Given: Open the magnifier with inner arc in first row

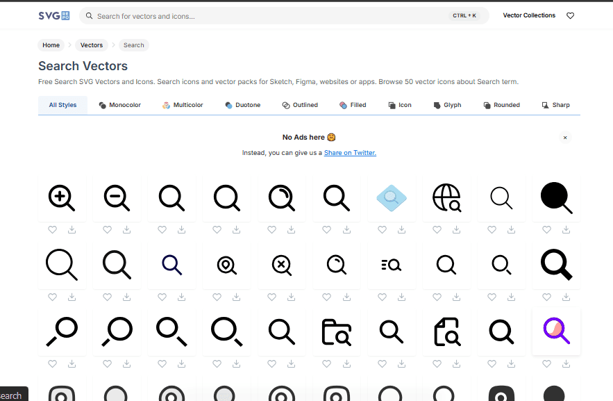Looking at the screenshot, I should coord(281,198).
